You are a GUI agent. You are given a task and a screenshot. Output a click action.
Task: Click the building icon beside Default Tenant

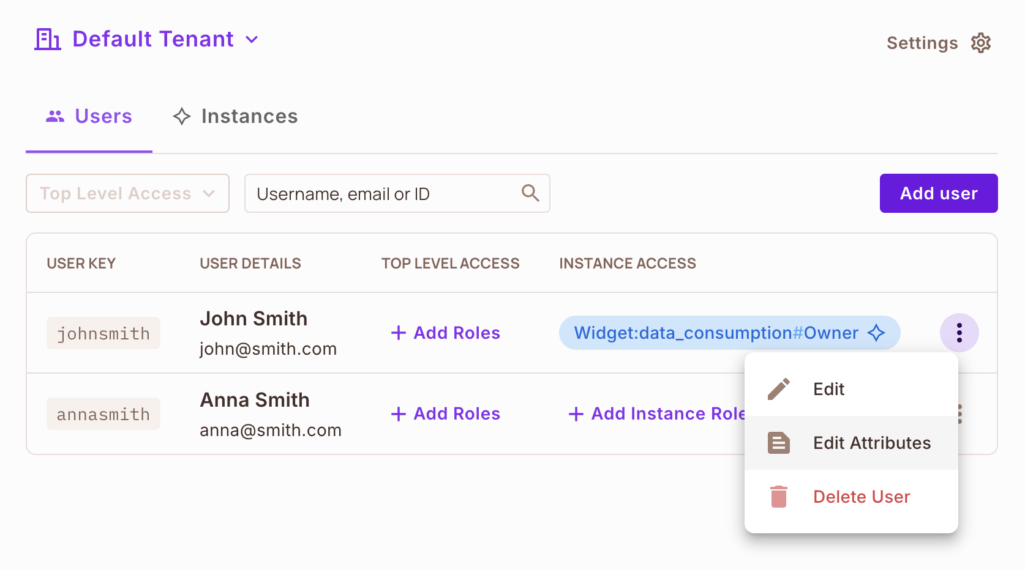(x=47, y=39)
